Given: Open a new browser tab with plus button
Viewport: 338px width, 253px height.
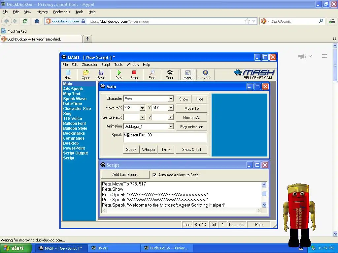Looking at the screenshot, I should [x=87, y=39].
